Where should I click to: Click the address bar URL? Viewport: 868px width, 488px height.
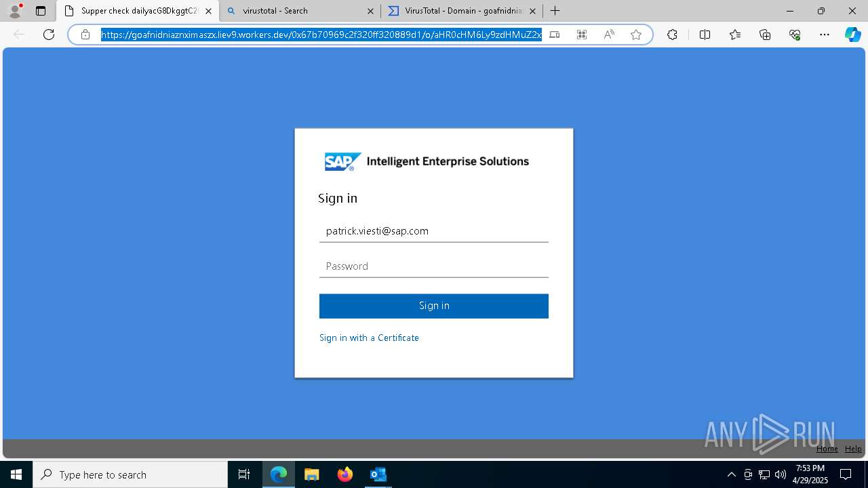pos(321,35)
